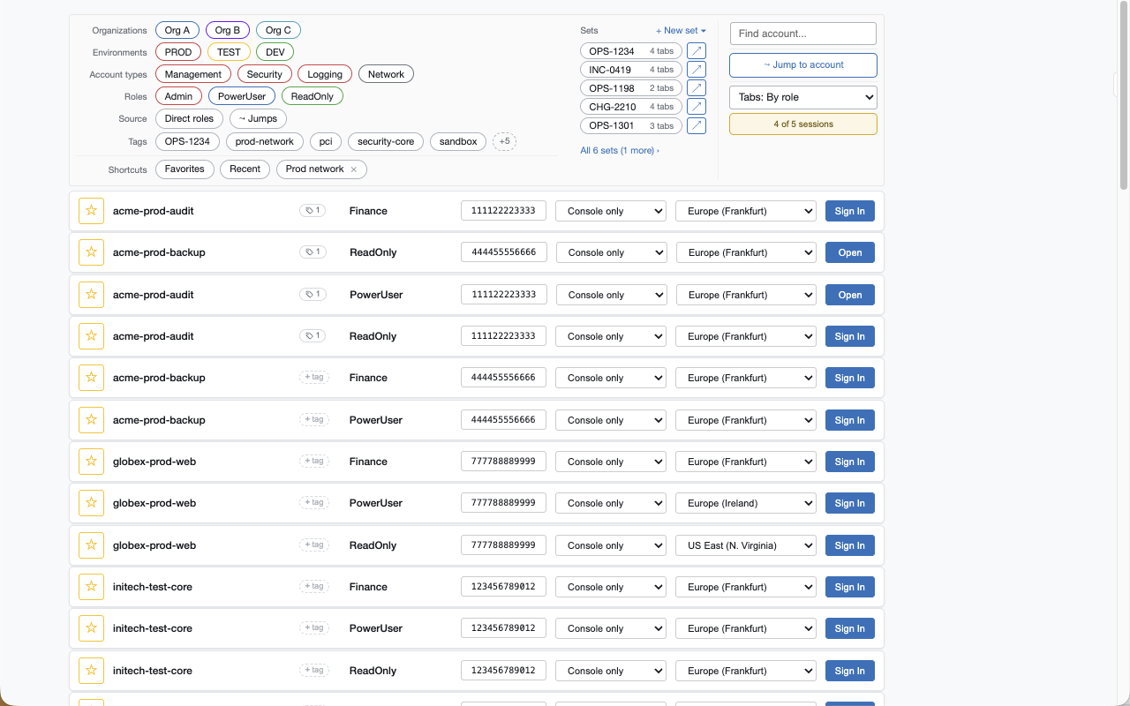This screenshot has height=706, width=1130.
Task: Open the New set dropdown
Action: pyautogui.click(x=681, y=30)
